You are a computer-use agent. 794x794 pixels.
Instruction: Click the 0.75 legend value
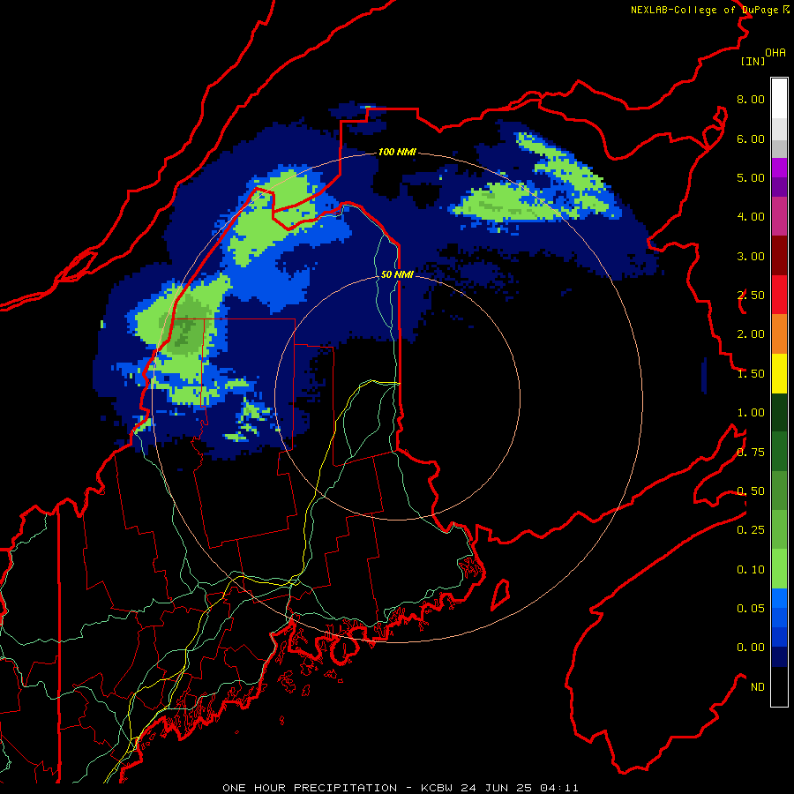(x=751, y=453)
